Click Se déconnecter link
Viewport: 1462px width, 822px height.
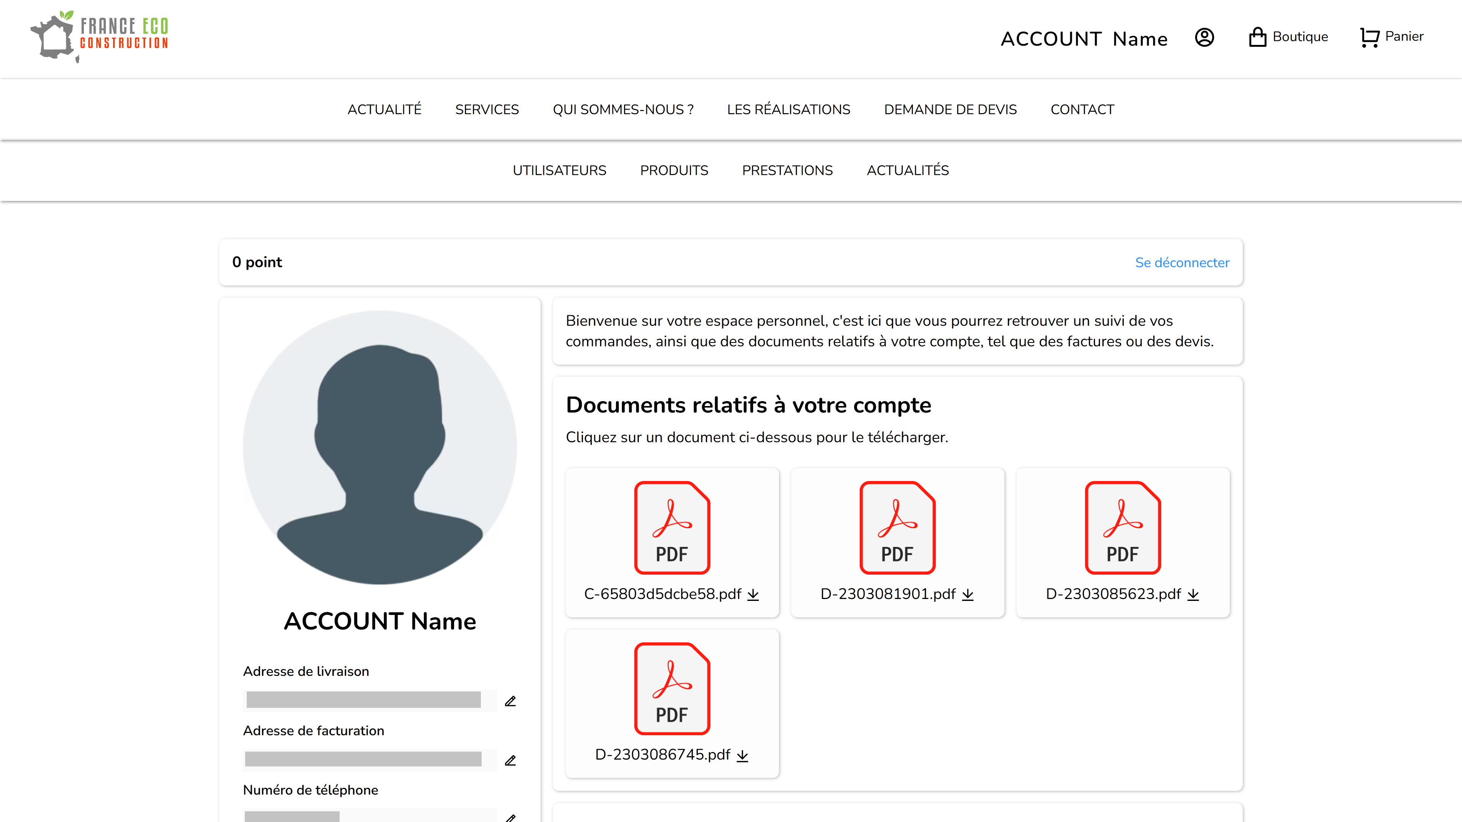(1182, 263)
